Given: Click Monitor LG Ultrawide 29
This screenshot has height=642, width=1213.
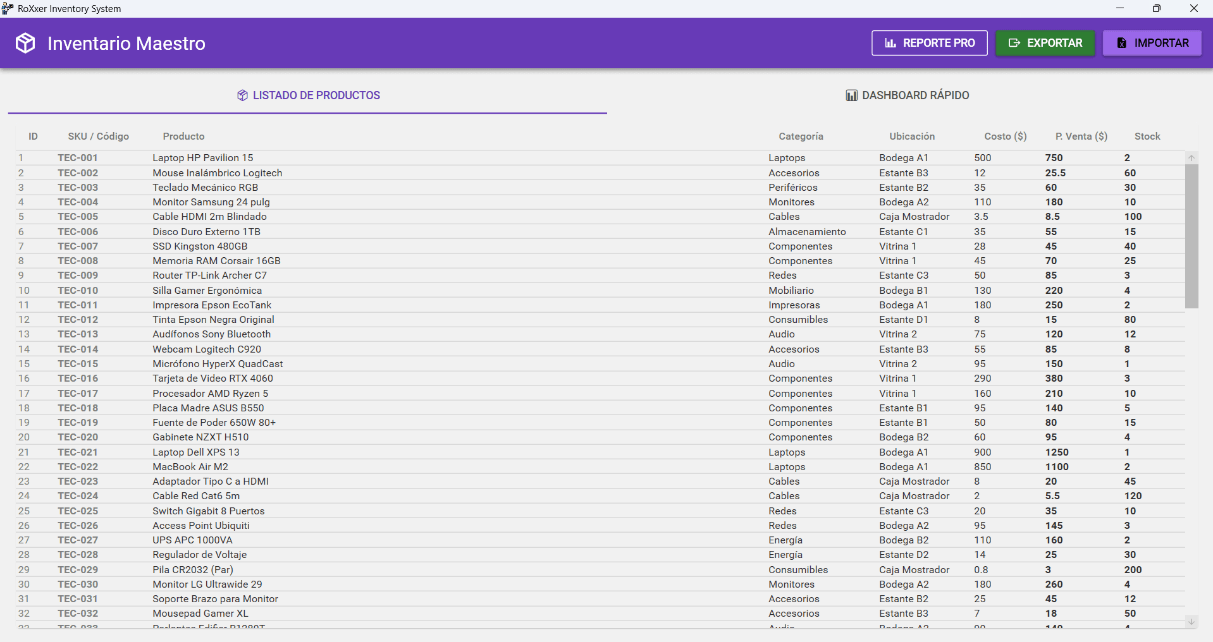Looking at the screenshot, I should [x=207, y=584].
